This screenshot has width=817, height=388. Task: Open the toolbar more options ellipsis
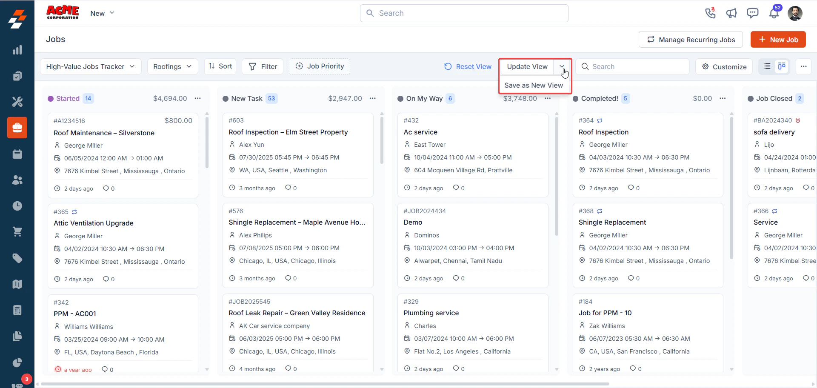(803, 66)
